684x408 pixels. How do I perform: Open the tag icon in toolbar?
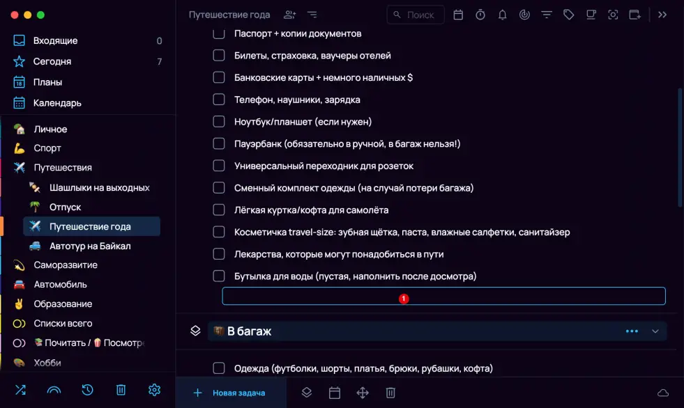click(x=569, y=15)
